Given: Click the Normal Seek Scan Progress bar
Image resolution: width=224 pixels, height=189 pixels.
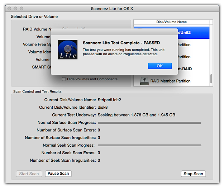Looking at the screenshot, I should pos(149,145).
